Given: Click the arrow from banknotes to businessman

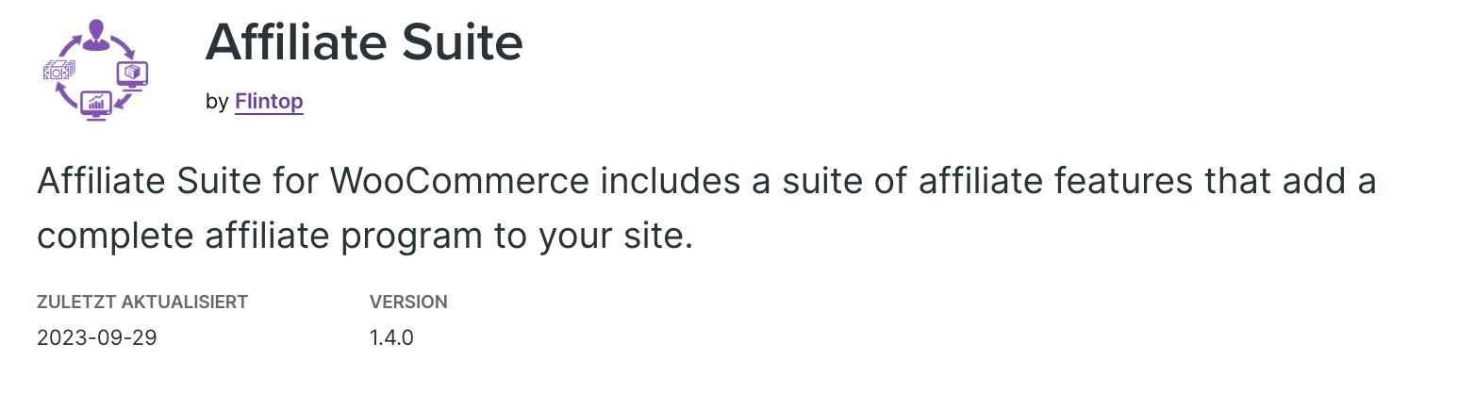Looking at the screenshot, I should coord(66,43).
